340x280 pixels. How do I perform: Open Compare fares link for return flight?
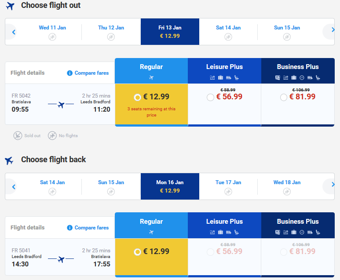pyautogui.click(x=91, y=228)
